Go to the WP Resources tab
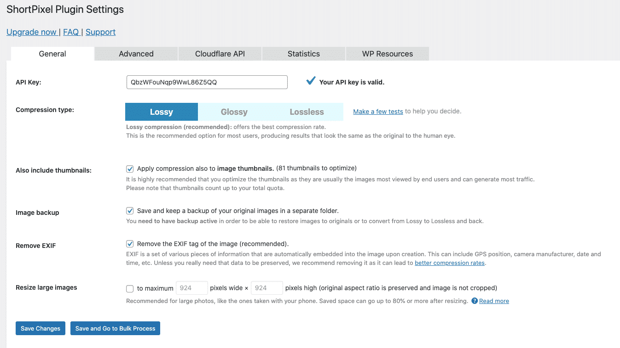The width and height of the screenshot is (620, 348). click(x=388, y=54)
